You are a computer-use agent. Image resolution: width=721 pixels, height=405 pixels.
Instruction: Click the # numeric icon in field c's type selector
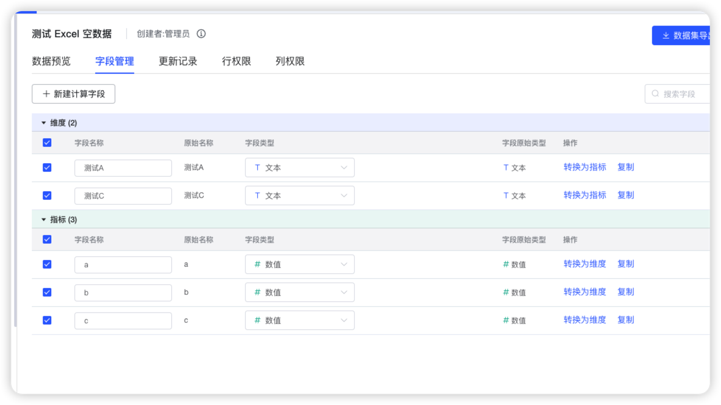(x=256, y=320)
